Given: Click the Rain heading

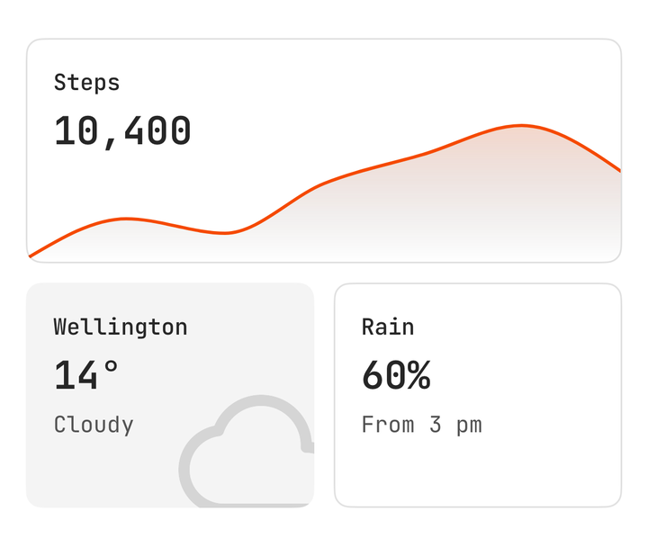Looking at the screenshot, I should (x=388, y=327).
